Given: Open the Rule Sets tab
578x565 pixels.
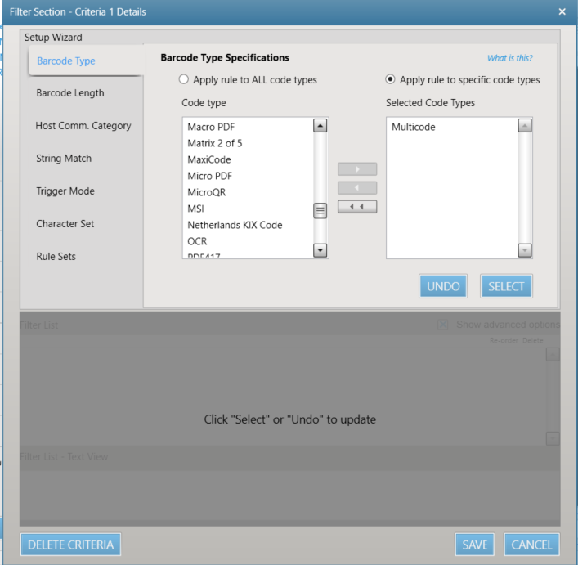Looking at the screenshot, I should pos(56,257).
